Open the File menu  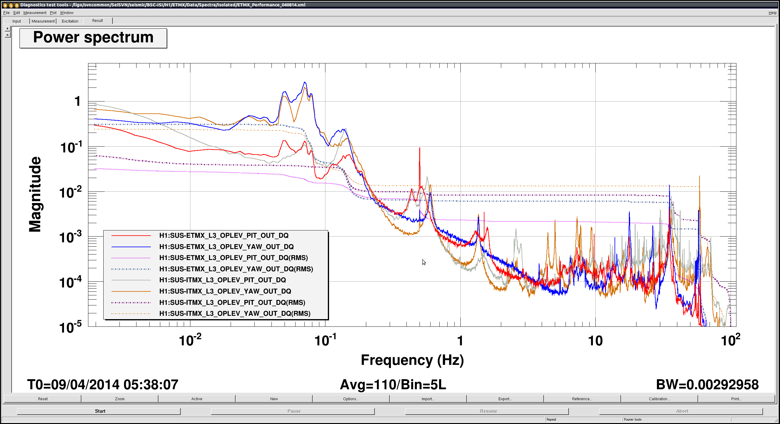[6, 13]
